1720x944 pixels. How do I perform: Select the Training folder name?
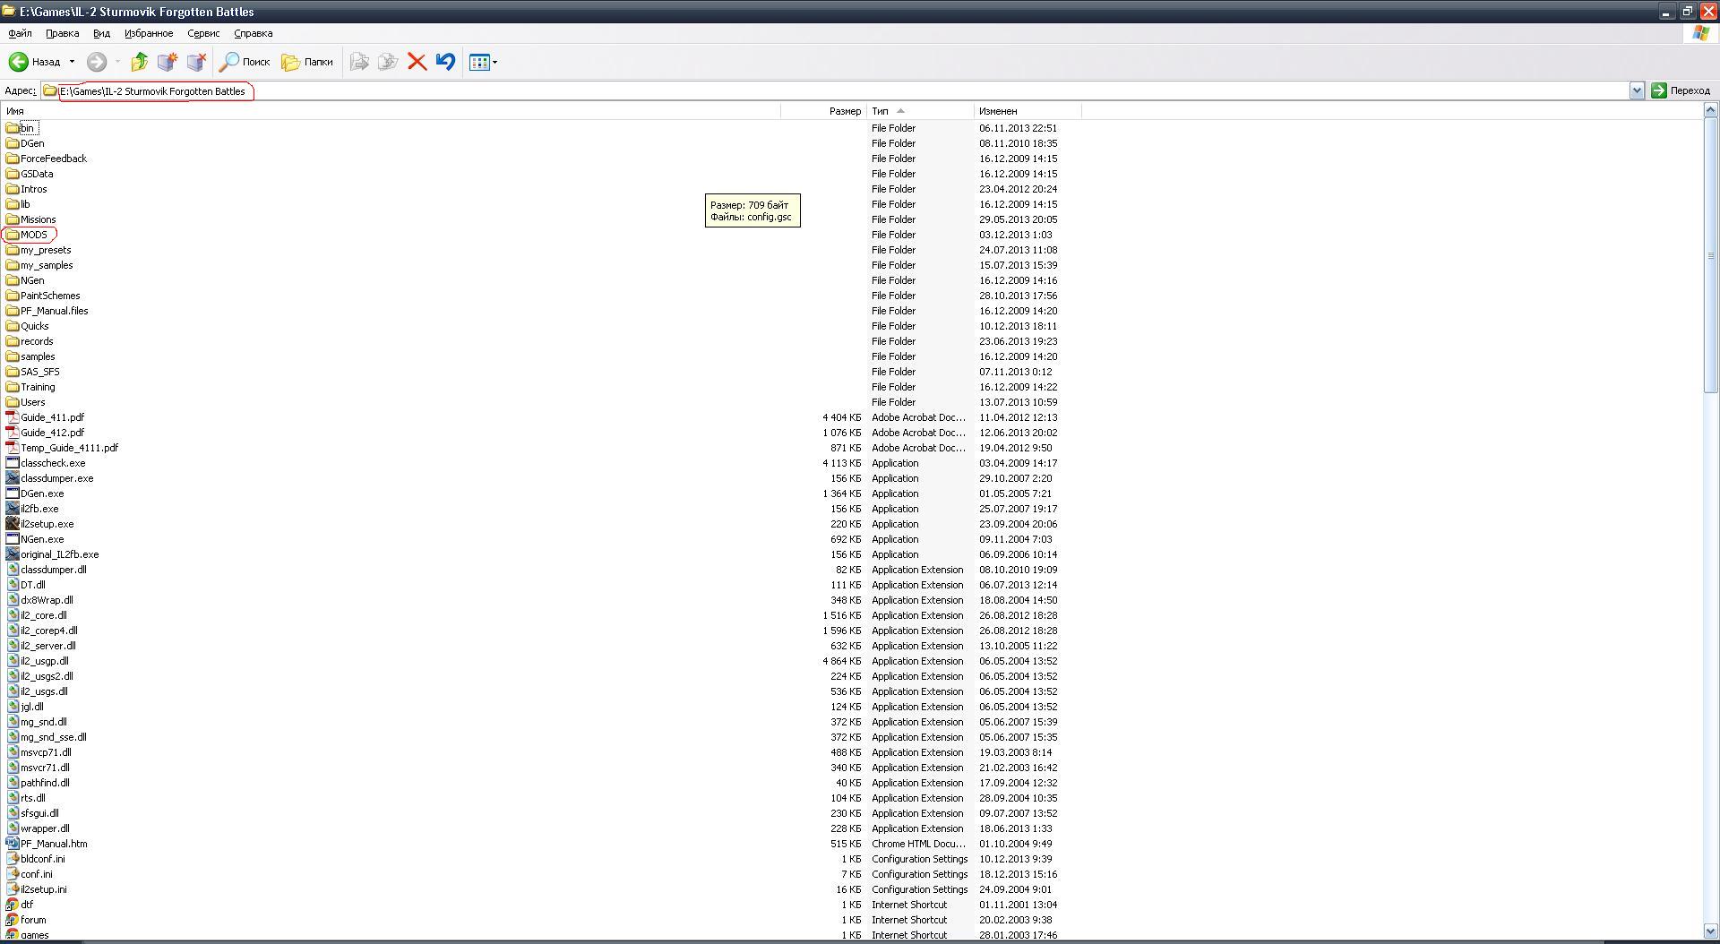coord(38,387)
